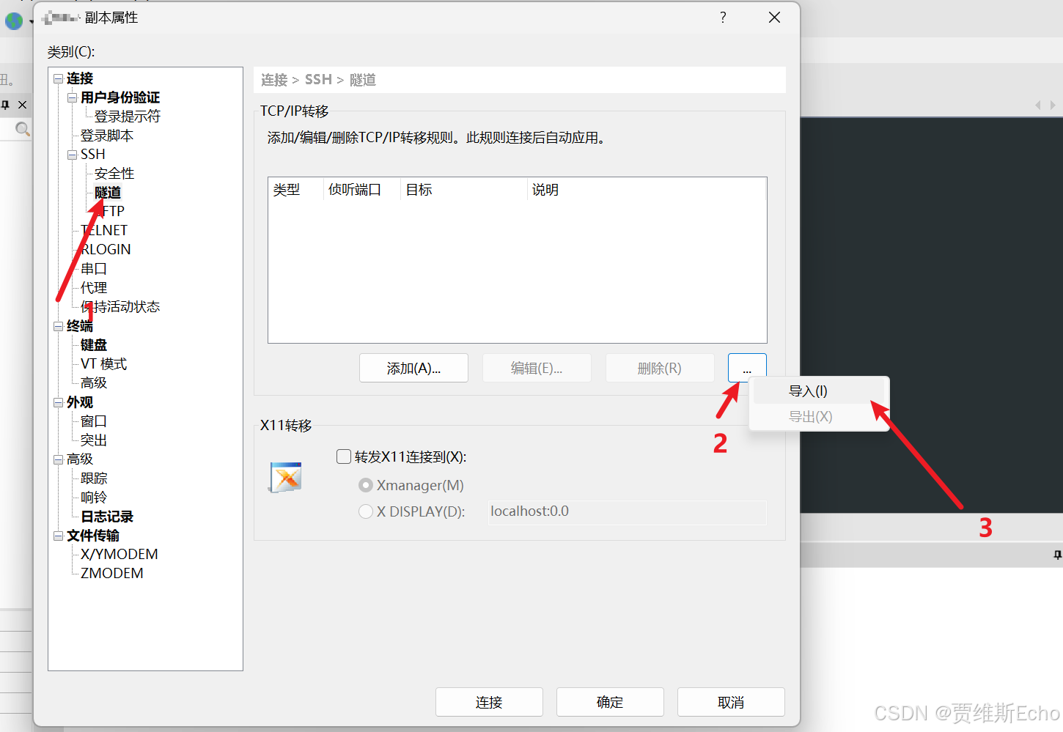Click the 添加(A) button
The width and height of the screenshot is (1063, 732).
[413, 368]
